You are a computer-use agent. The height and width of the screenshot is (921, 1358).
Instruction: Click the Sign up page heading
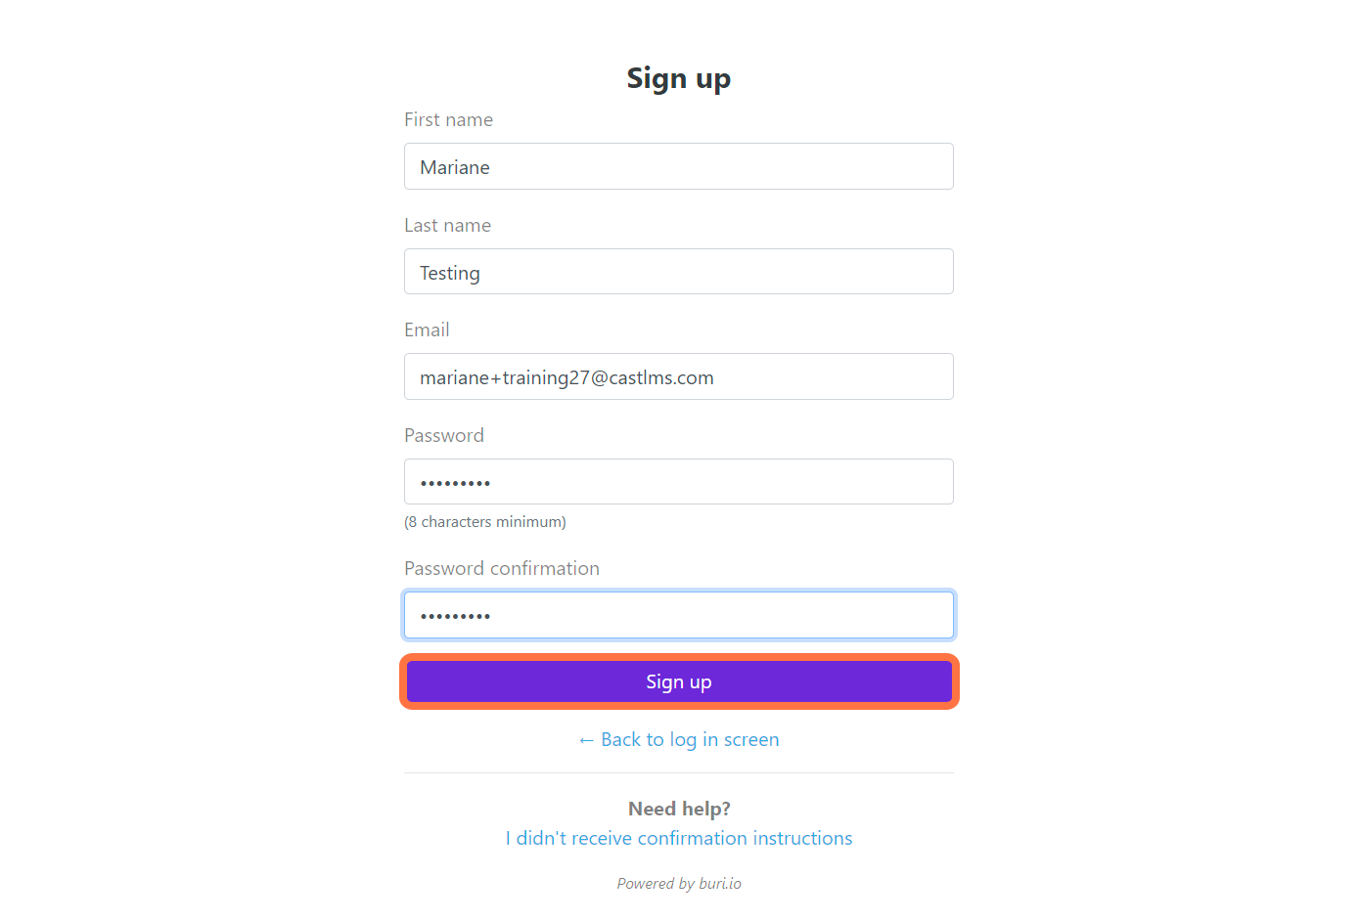[x=678, y=78]
